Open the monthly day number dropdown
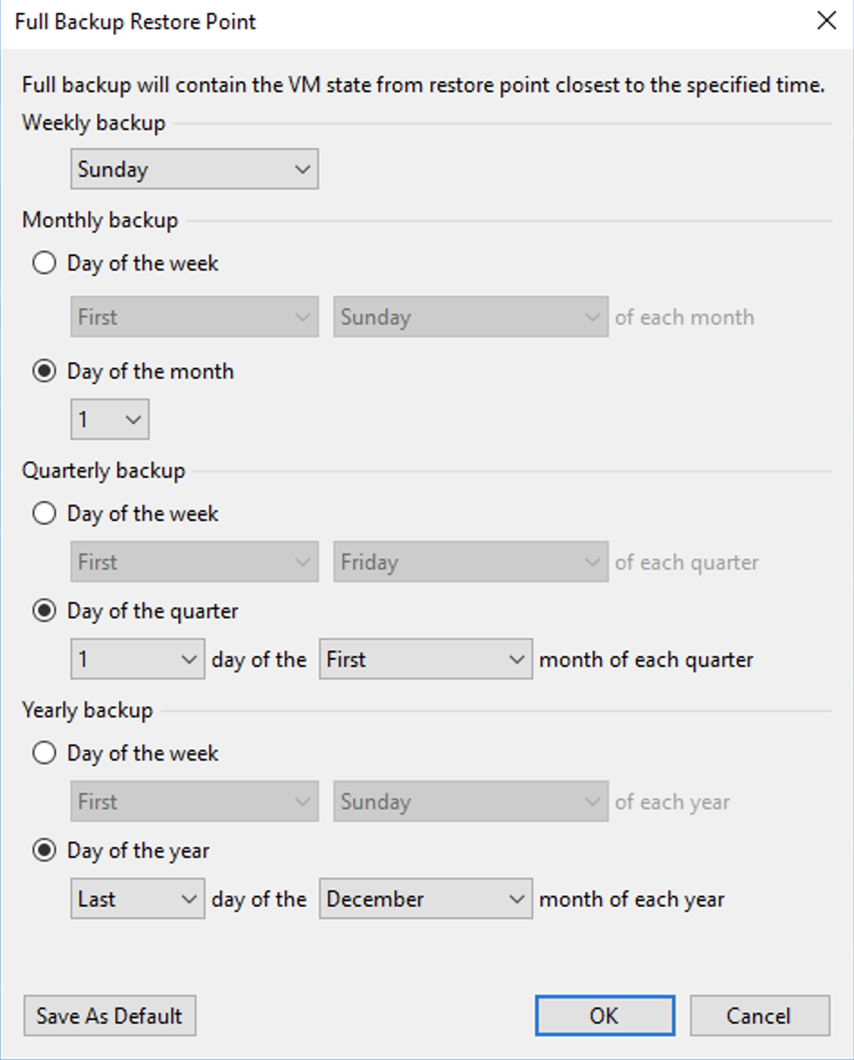Viewport: 854px width, 1060px height. pos(110,419)
